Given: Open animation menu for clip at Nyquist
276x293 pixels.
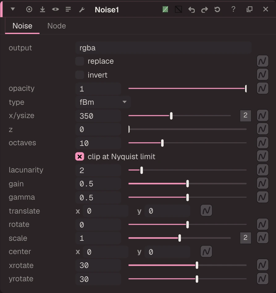Looking at the screenshot, I should (262, 156).
